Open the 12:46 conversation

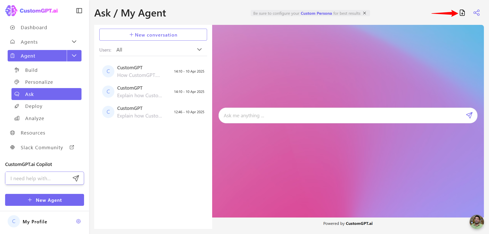153,112
